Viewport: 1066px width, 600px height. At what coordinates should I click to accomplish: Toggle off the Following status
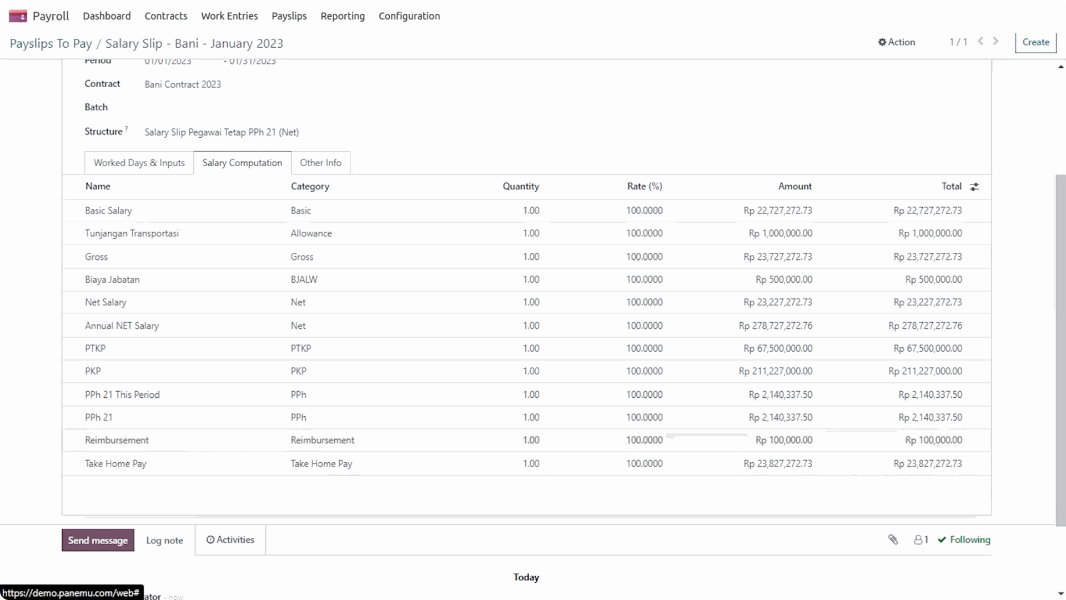(x=964, y=539)
